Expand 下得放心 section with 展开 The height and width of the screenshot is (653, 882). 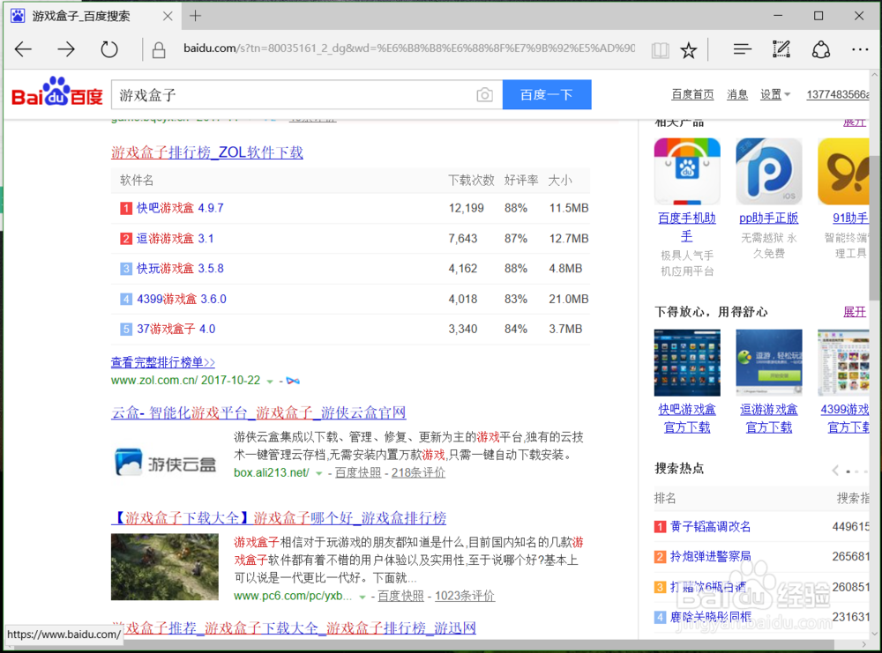click(x=855, y=312)
